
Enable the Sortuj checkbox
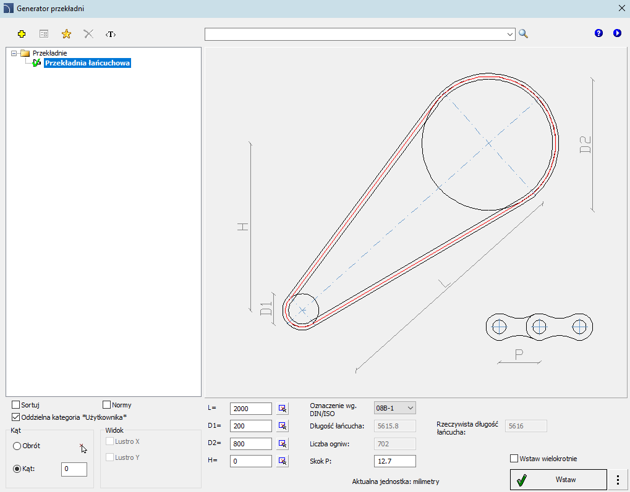coord(15,404)
